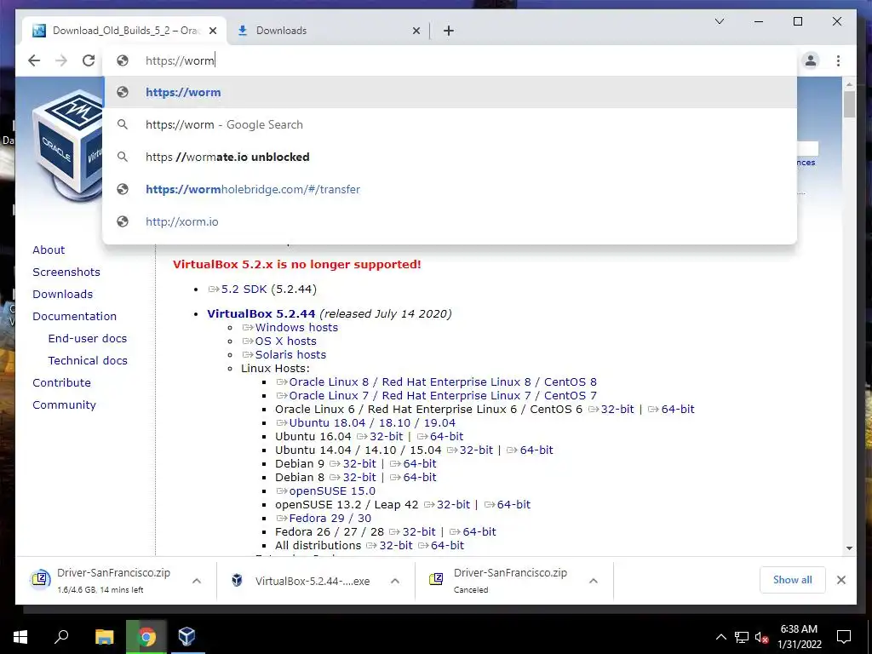Open the network tray icon

point(742,637)
